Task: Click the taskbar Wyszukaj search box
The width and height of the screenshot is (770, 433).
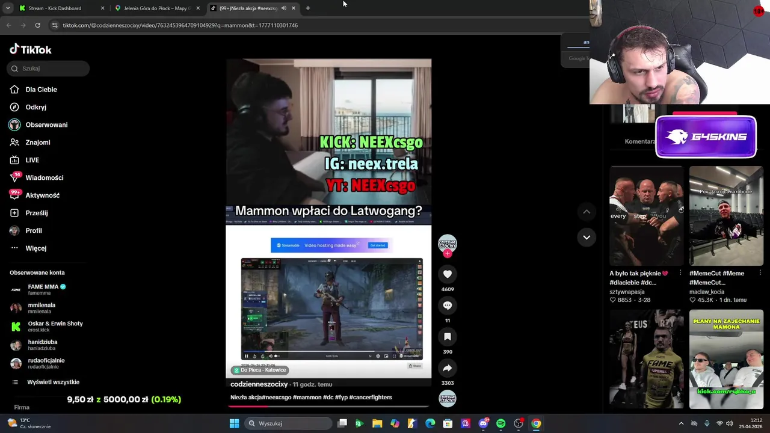Action: coord(289,423)
